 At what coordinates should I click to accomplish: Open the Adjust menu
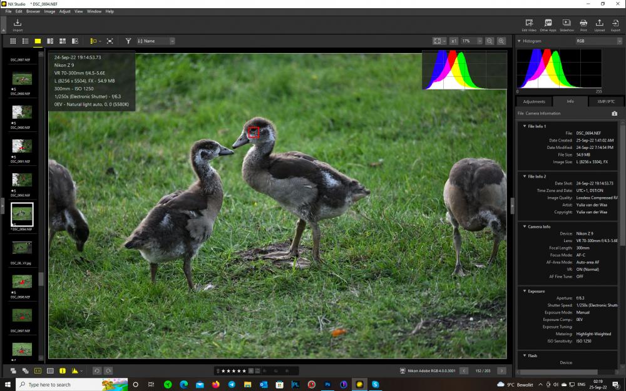(x=64, y=11)
